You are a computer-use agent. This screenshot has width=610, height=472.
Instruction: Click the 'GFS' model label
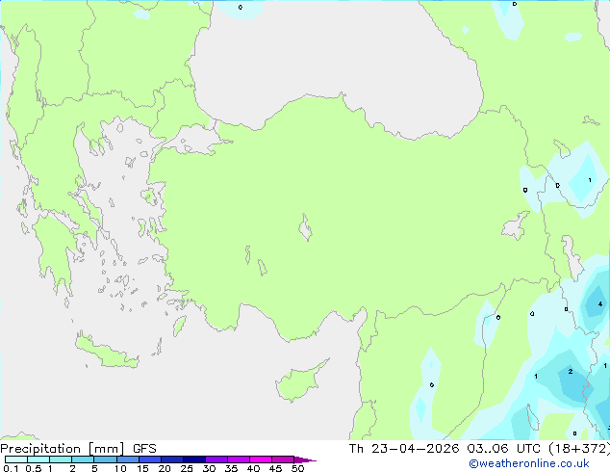[x=144, y=449]
